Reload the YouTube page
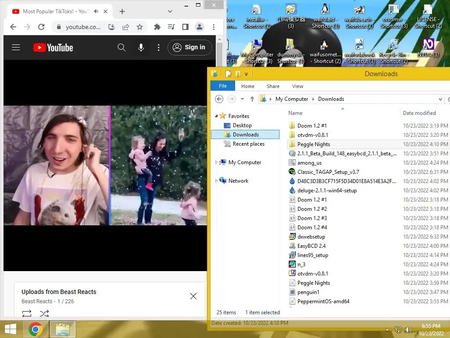Screen dimensions: 450x338 tap(41, 27)
